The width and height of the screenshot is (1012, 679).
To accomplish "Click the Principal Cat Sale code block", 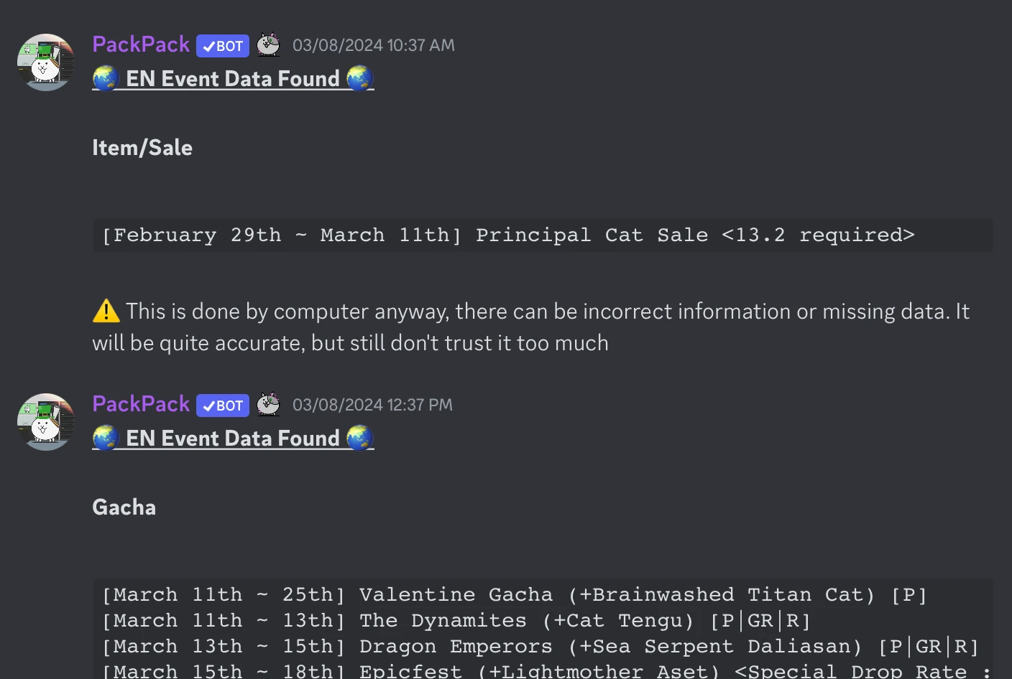I will click(x=507, y=235).
